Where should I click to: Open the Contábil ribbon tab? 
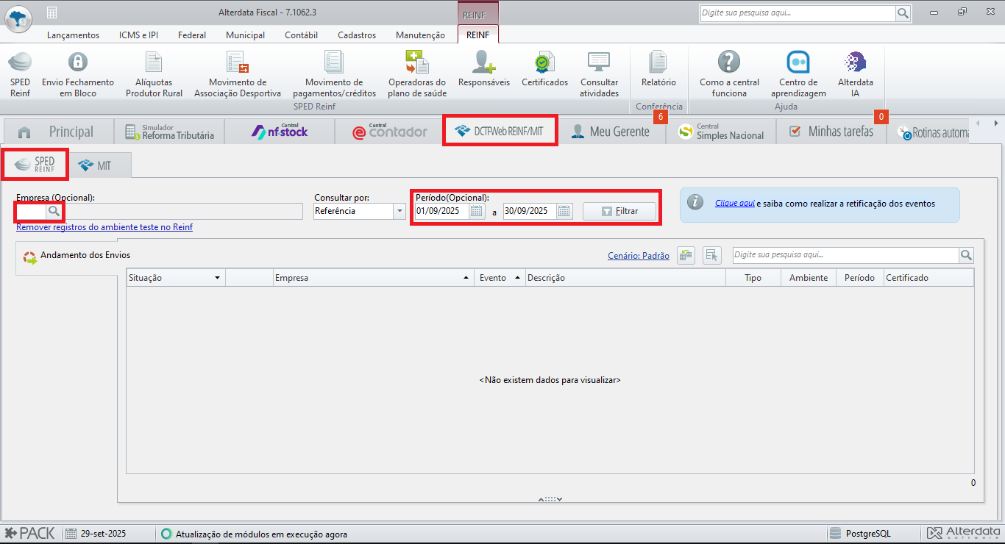301,35
